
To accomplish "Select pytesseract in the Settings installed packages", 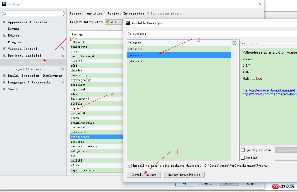I will [x=97, y=137].
